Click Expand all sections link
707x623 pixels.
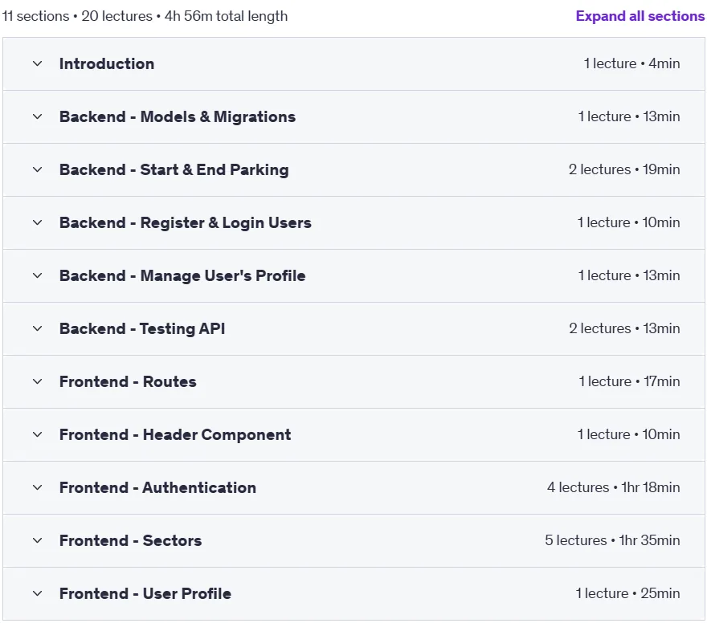[x=640, y=16]
